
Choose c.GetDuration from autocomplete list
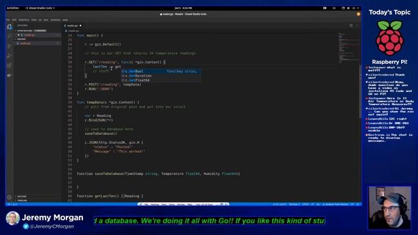click(x=161, y=76)
